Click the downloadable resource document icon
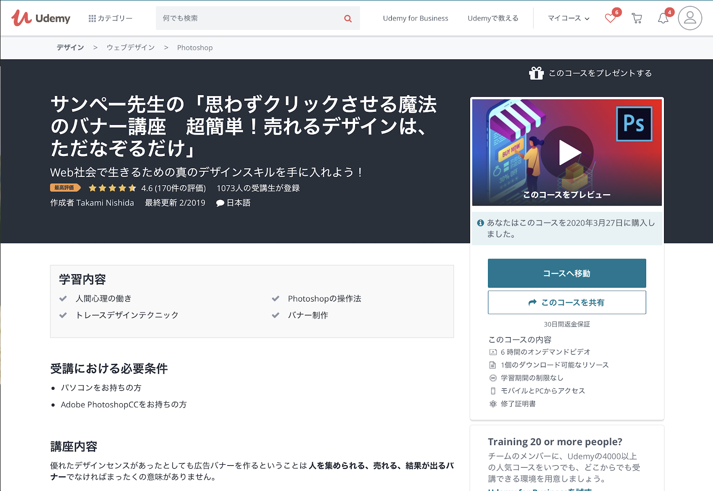This screenshot has width=713, height=491. point(493,365)
